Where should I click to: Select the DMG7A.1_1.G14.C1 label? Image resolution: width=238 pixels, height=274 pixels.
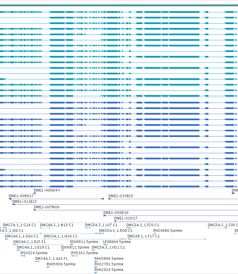19,225
